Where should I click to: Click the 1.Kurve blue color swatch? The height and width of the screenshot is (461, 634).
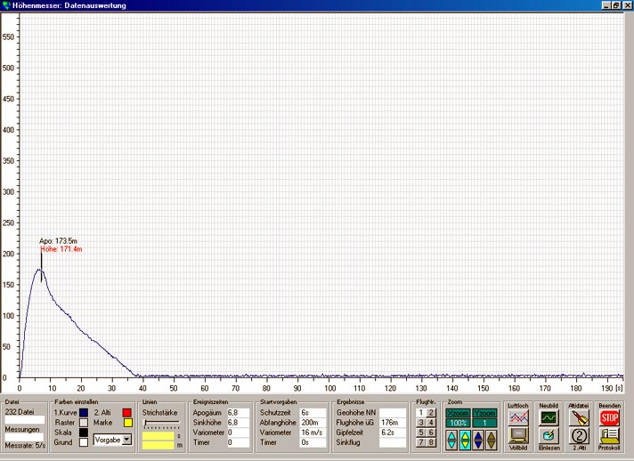click(83, 413)
